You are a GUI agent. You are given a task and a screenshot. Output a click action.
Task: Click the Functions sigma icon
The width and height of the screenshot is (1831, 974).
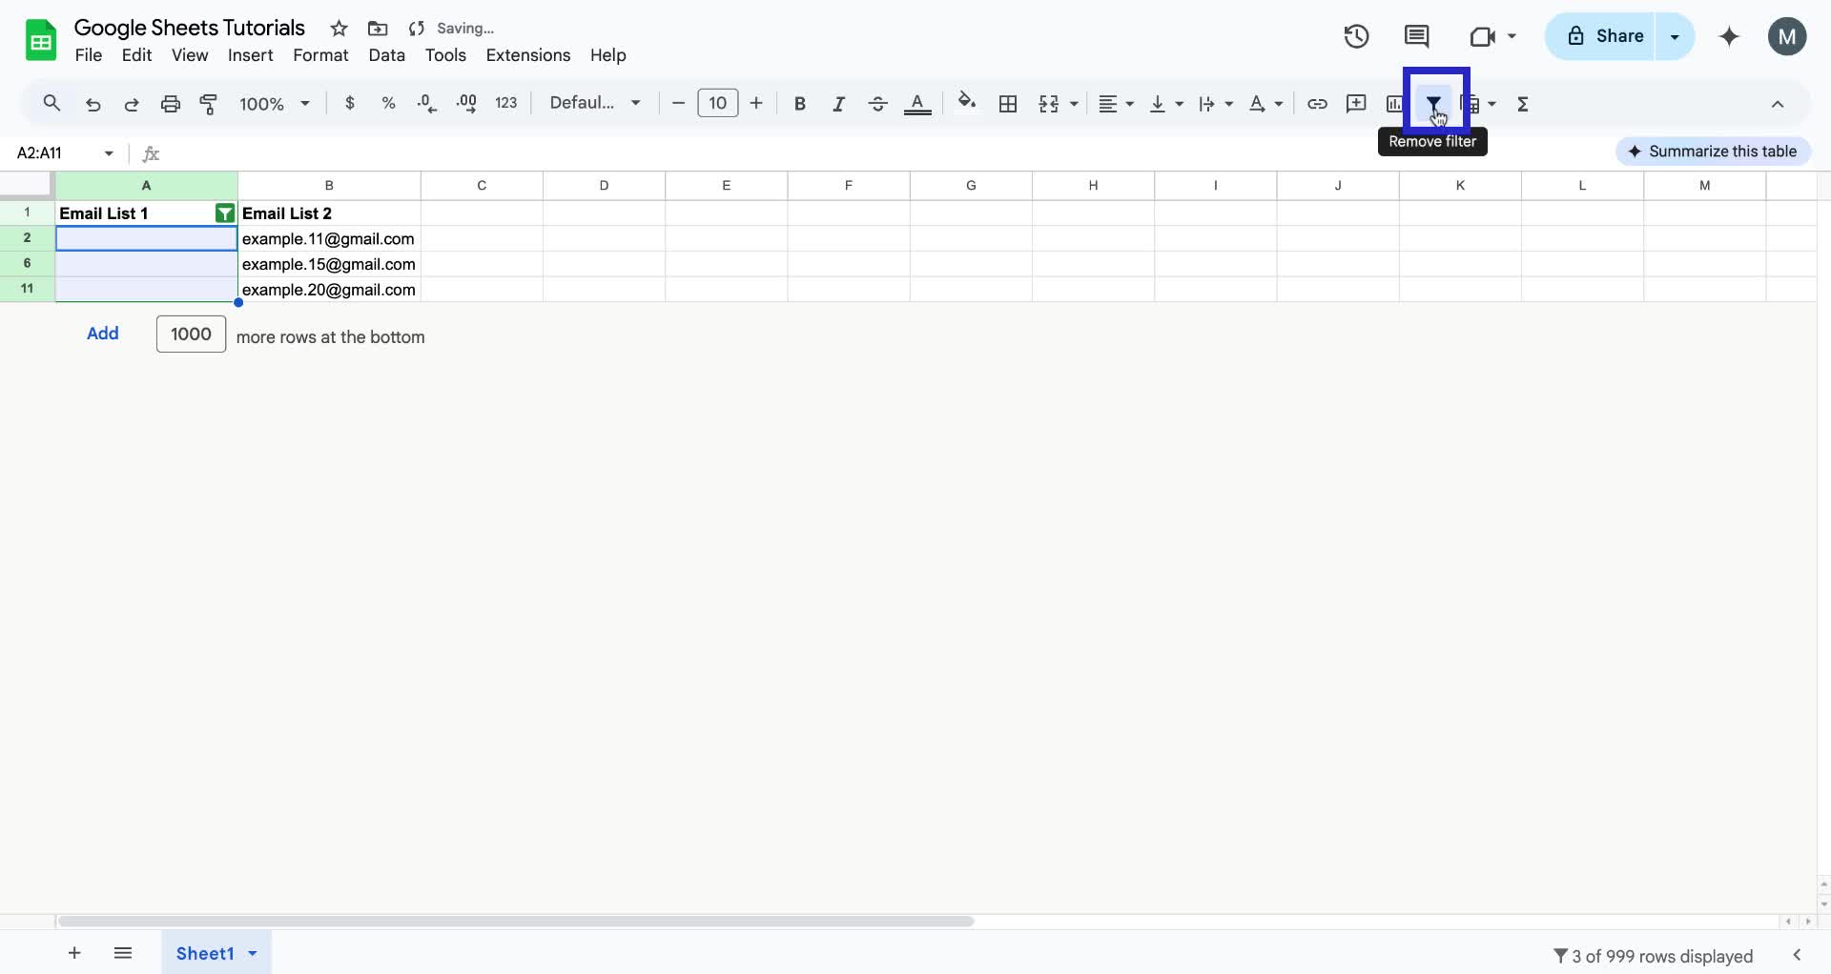[1523, 104]
